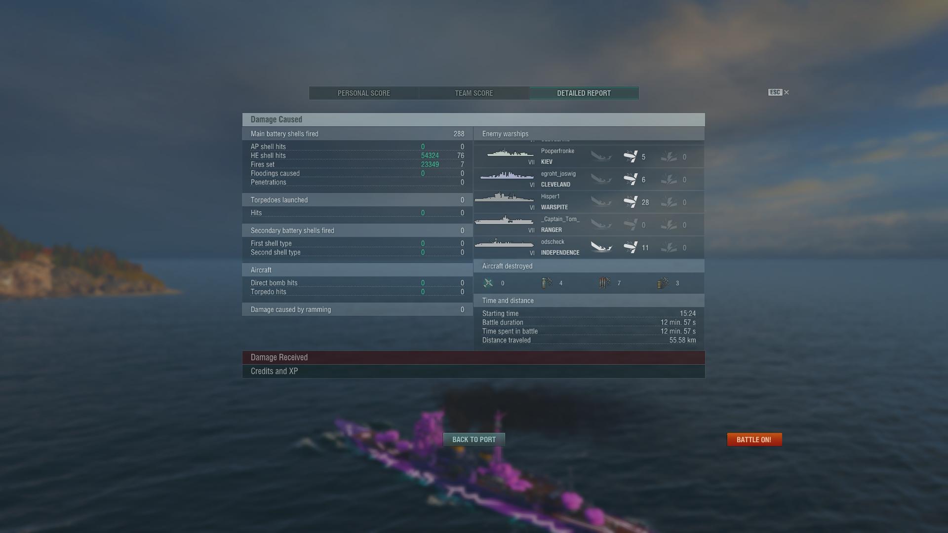Select the Detailed Report tab

point(584,93)
